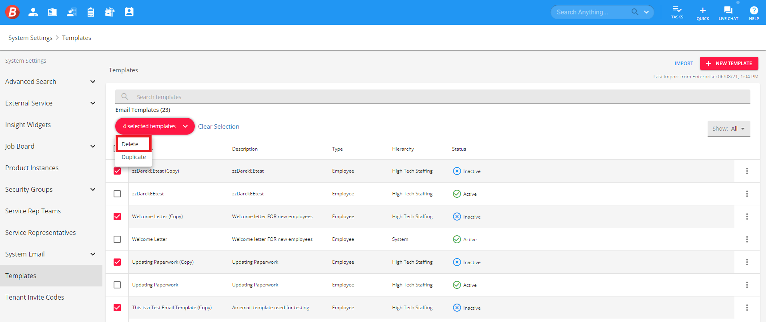Open the Employee icon in top bar

click(33, 12)
